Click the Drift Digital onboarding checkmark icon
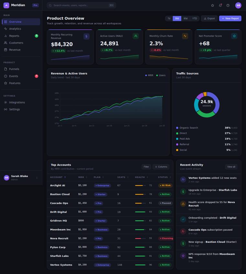Screen dimensions: 246x274 tap(183, 219)
